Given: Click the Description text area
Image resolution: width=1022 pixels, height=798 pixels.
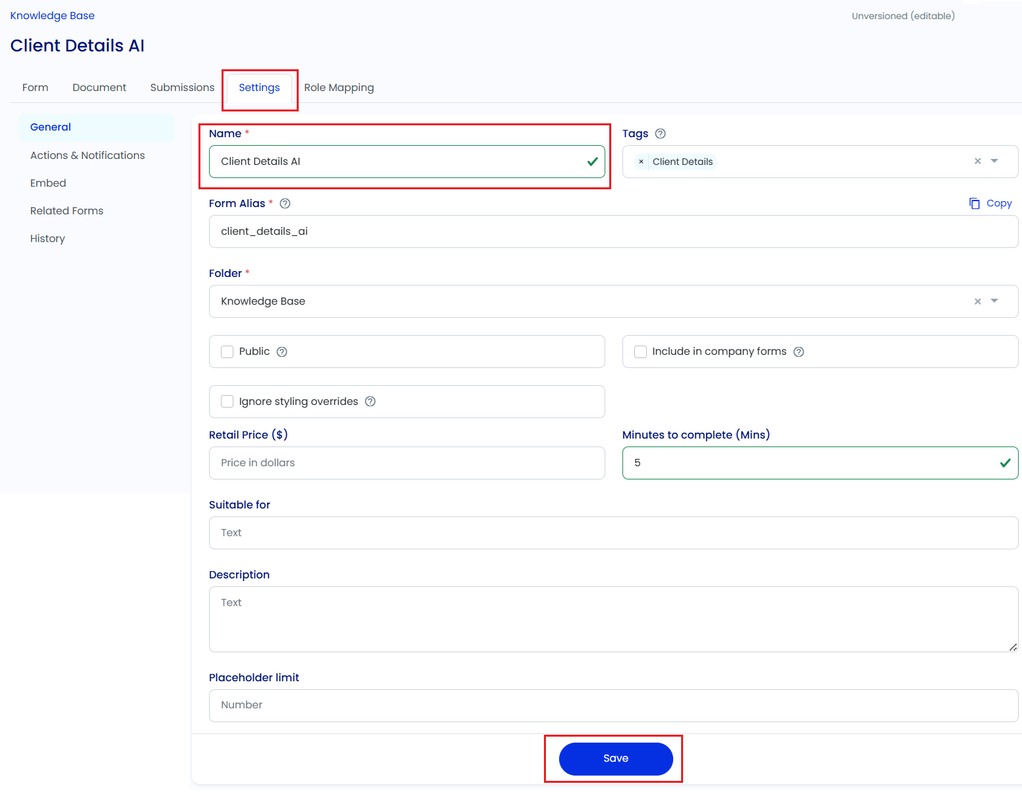Looking at the screenshot, I should 613,619.
